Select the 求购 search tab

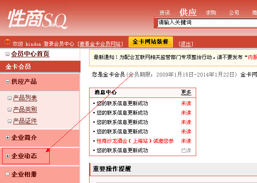[x=211, y=12]
